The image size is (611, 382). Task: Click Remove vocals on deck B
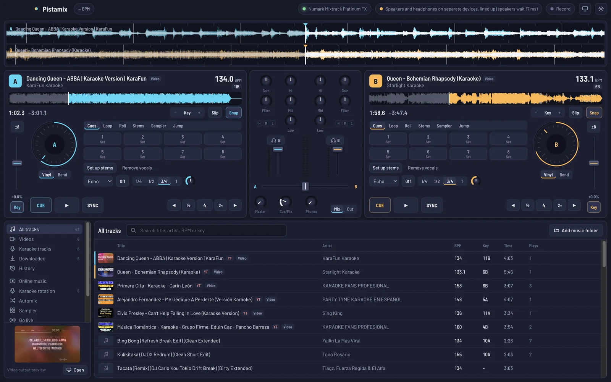pyautogui.click(x=423, y=168)
